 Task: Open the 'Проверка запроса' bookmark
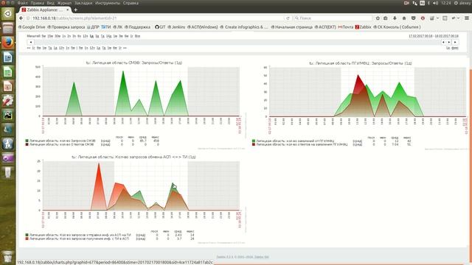66,27
